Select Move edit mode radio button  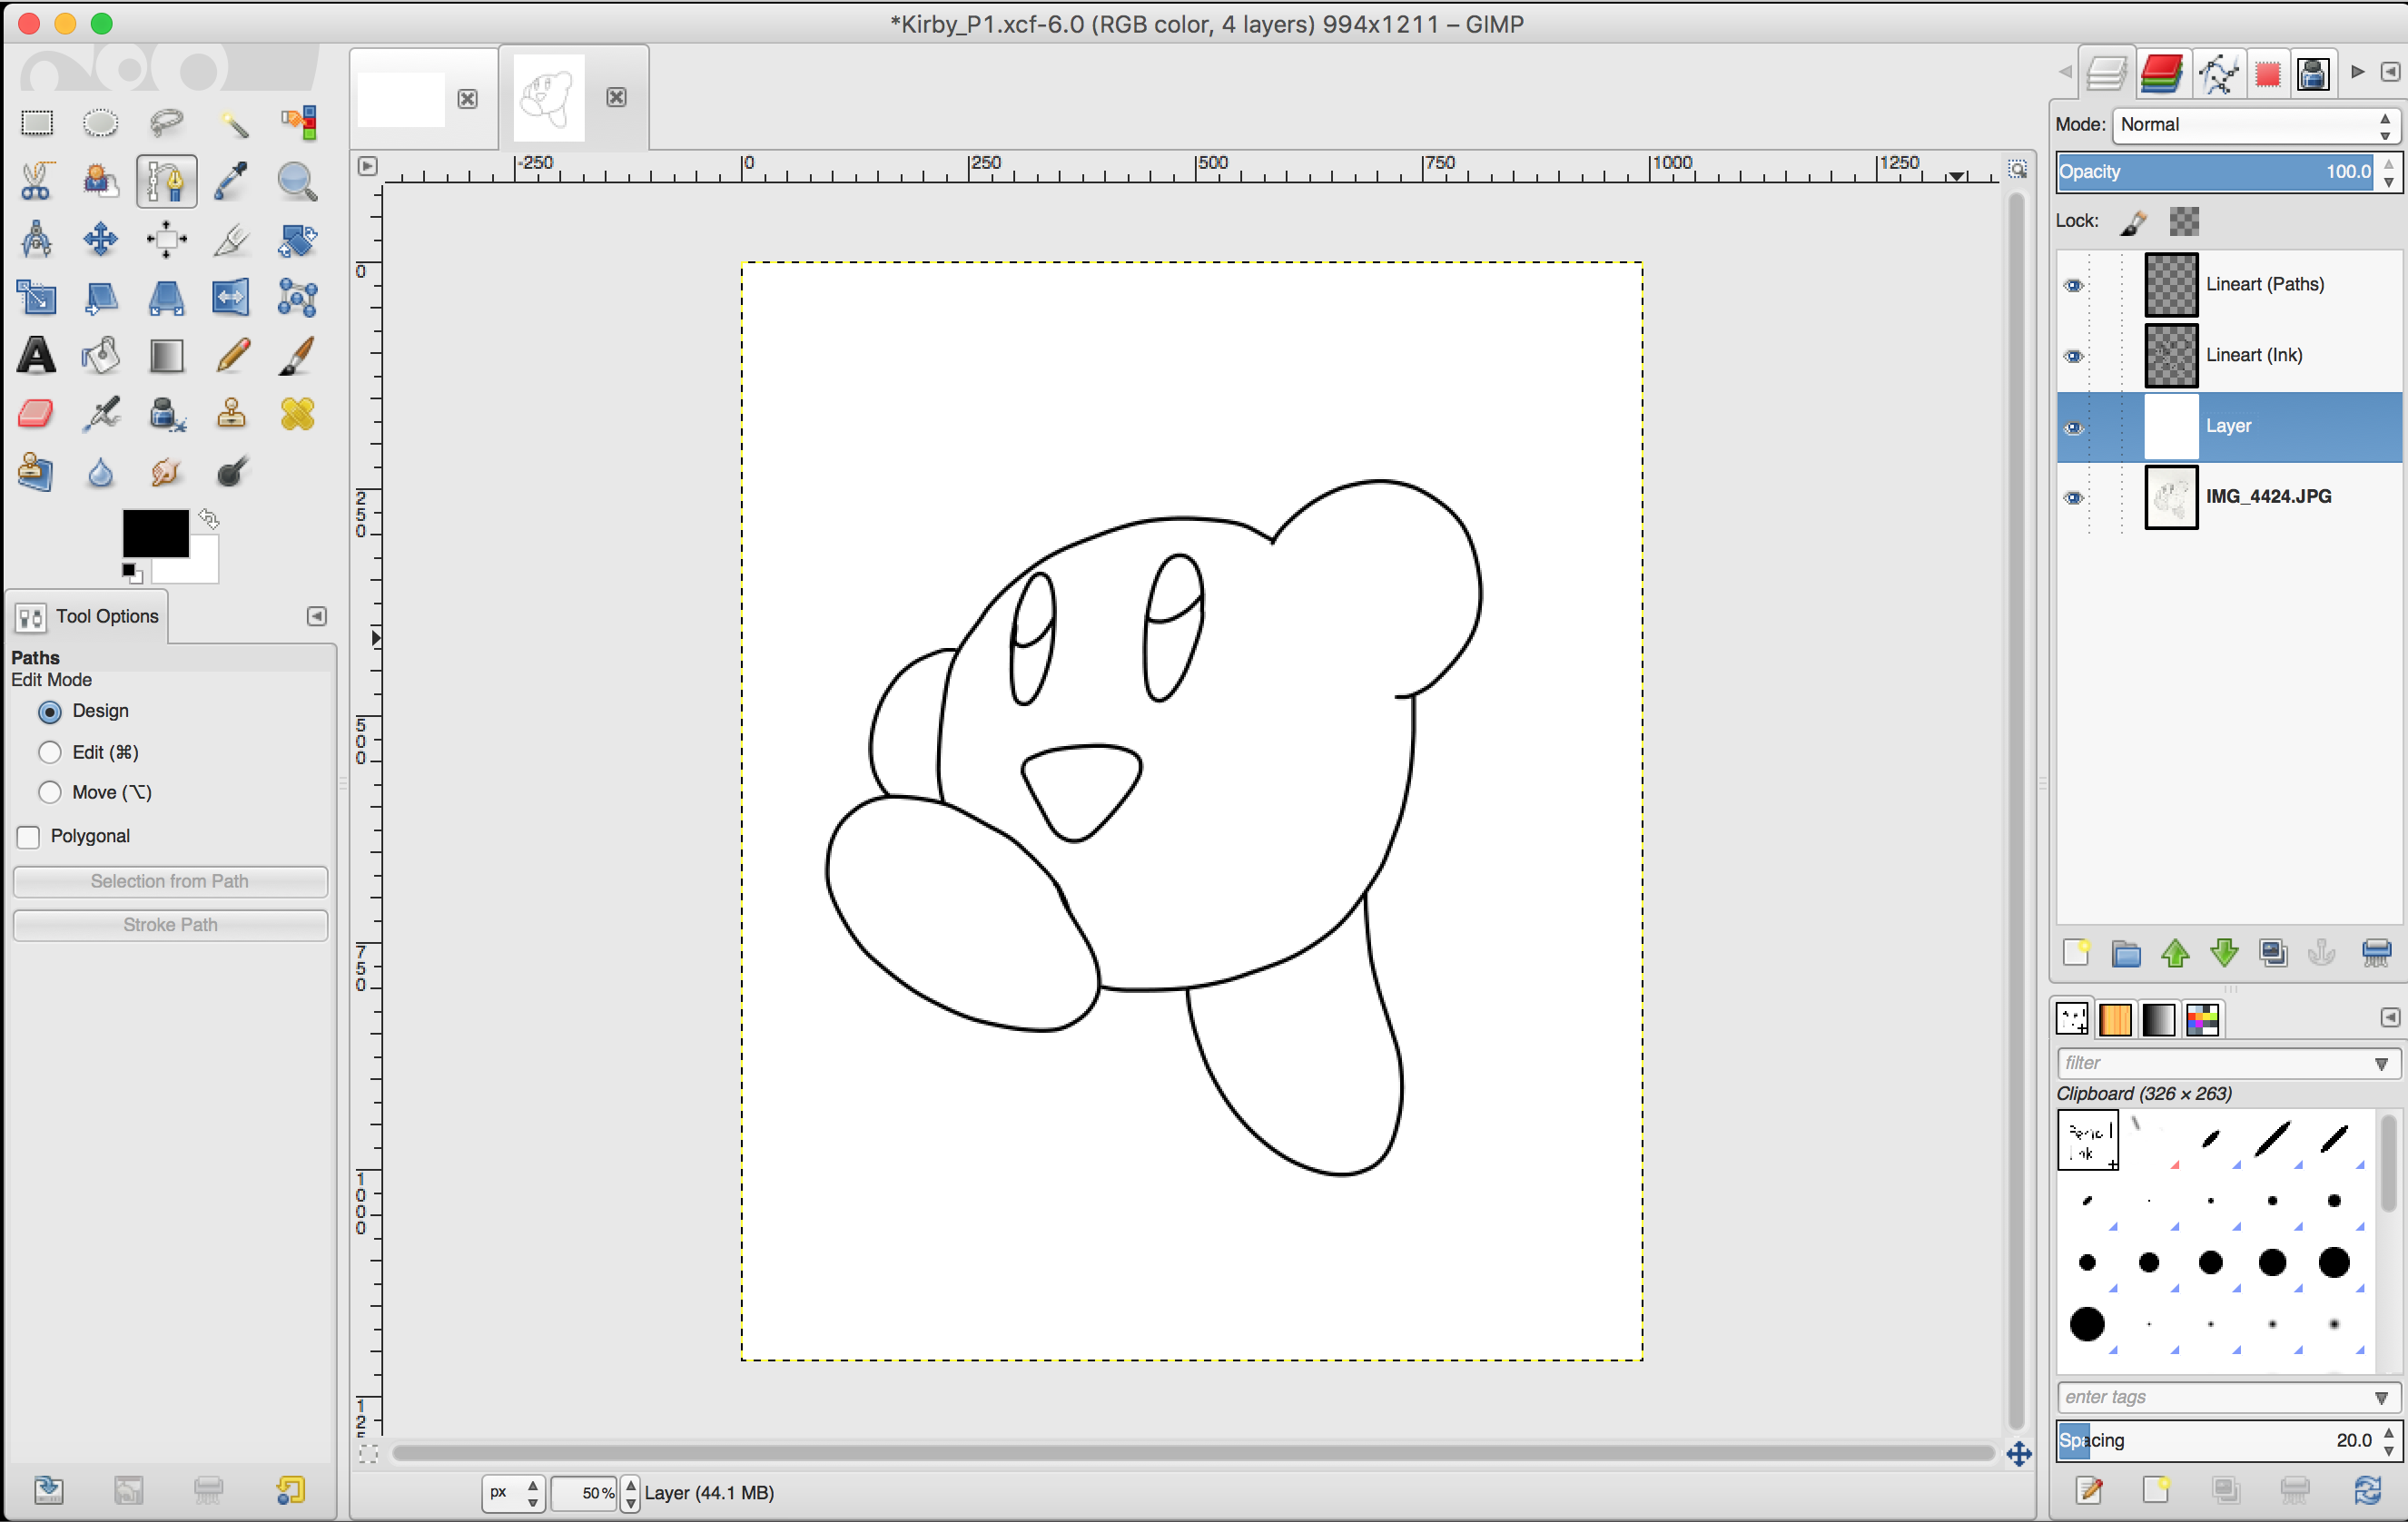click(x=50, y=792)
